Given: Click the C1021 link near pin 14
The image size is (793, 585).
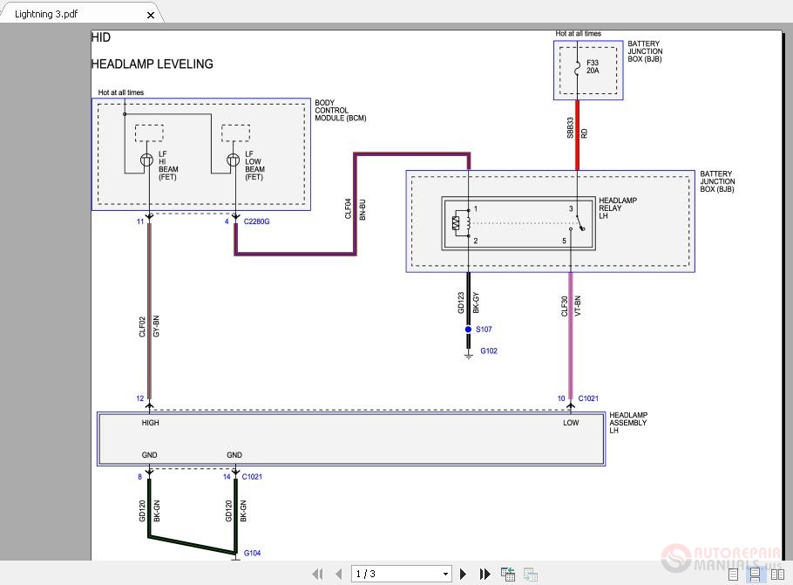Looking at the screenshot, I should [x=252, y=477].
